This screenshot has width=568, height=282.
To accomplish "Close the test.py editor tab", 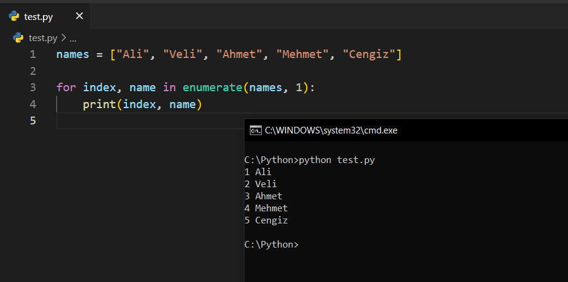I will click(79, 16).
